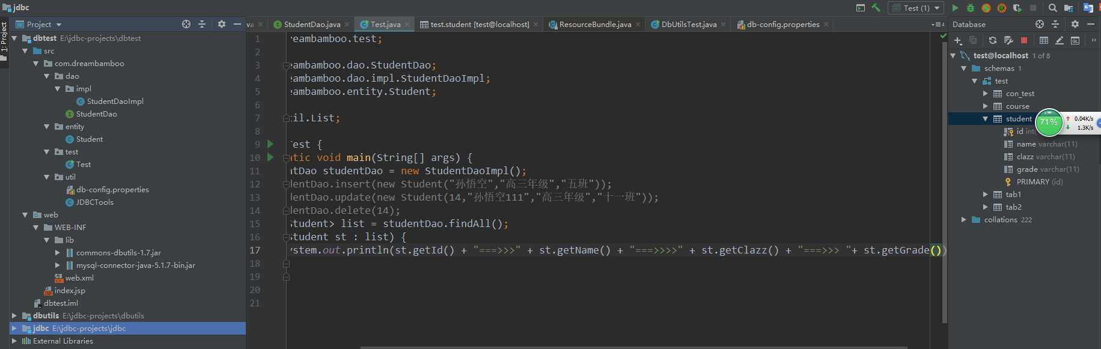Click run gutter arrow on line 9
This screenshot has width=1101, height=349.
pyautogui.click(x=270, y=144)
